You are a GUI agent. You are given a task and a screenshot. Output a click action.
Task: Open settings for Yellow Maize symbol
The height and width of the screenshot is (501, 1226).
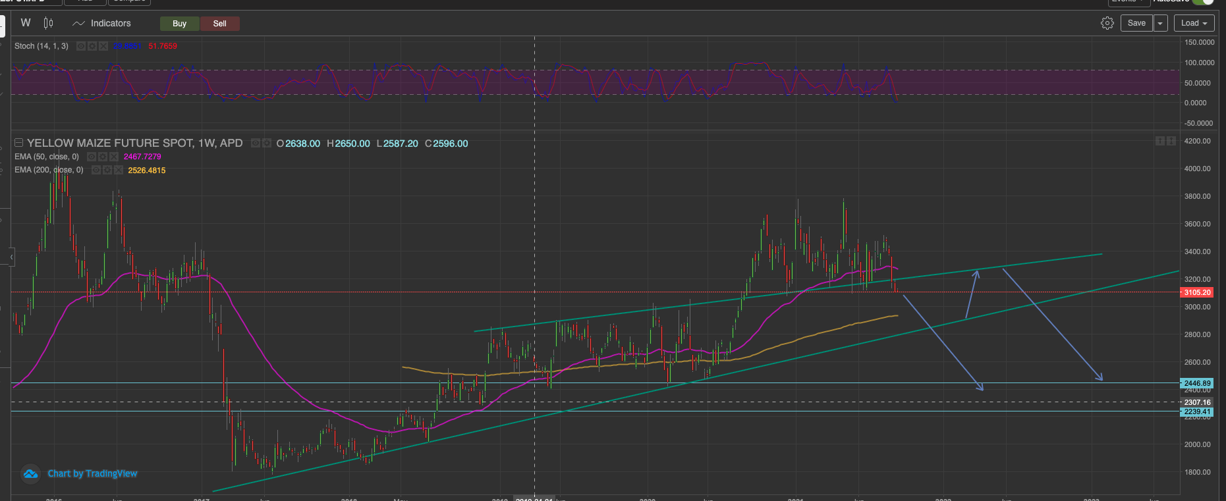(x=267, y=143)
